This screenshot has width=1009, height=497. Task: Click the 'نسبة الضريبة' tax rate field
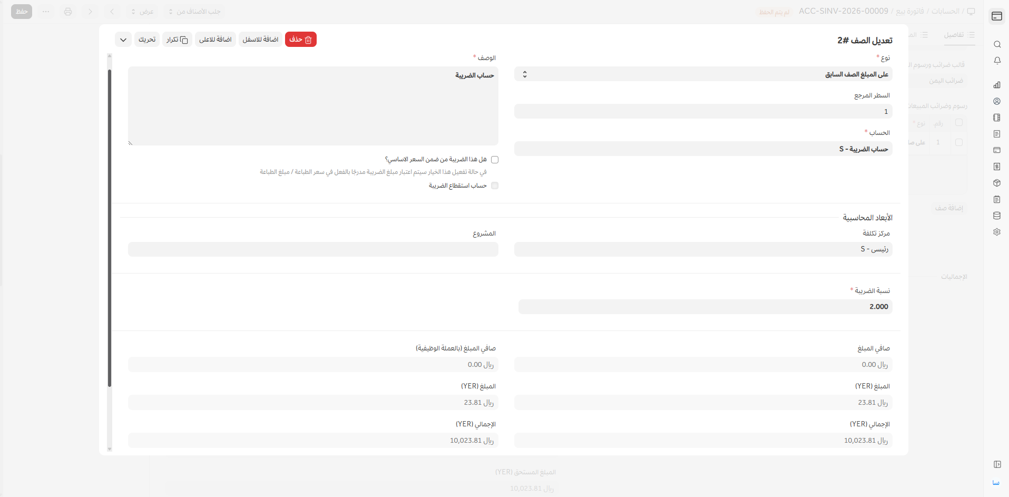[705, 307]
